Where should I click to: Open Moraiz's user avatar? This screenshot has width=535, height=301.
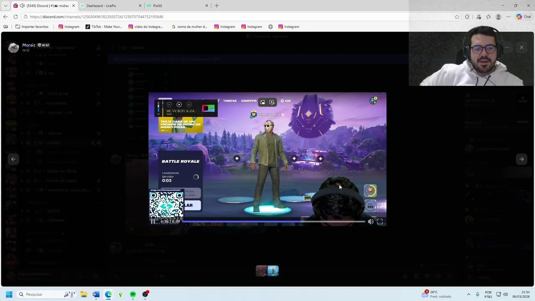click(14, 47)
